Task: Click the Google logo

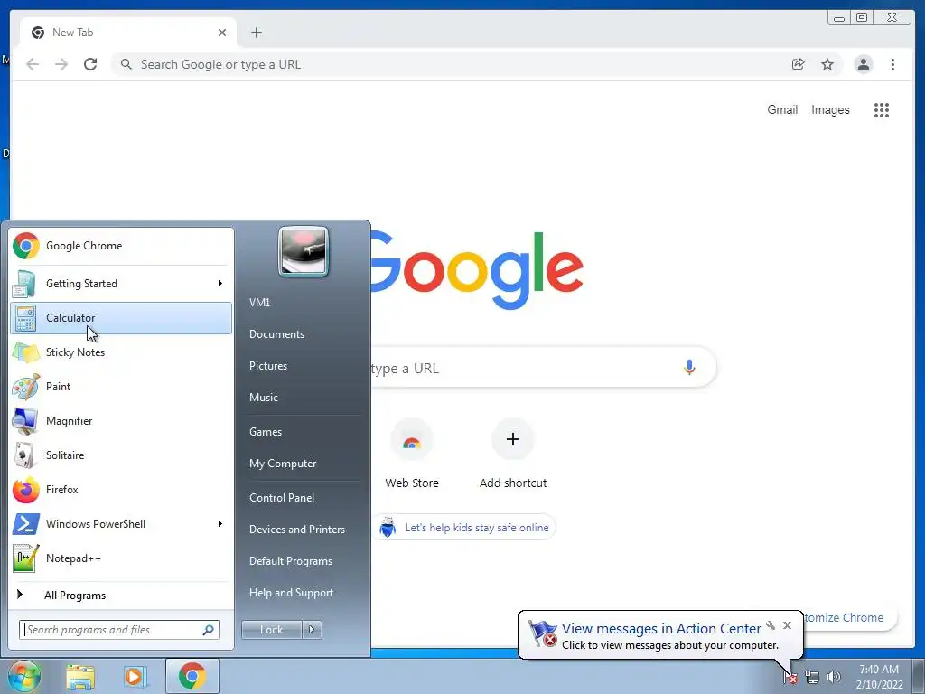Action: tap(477, 269)
